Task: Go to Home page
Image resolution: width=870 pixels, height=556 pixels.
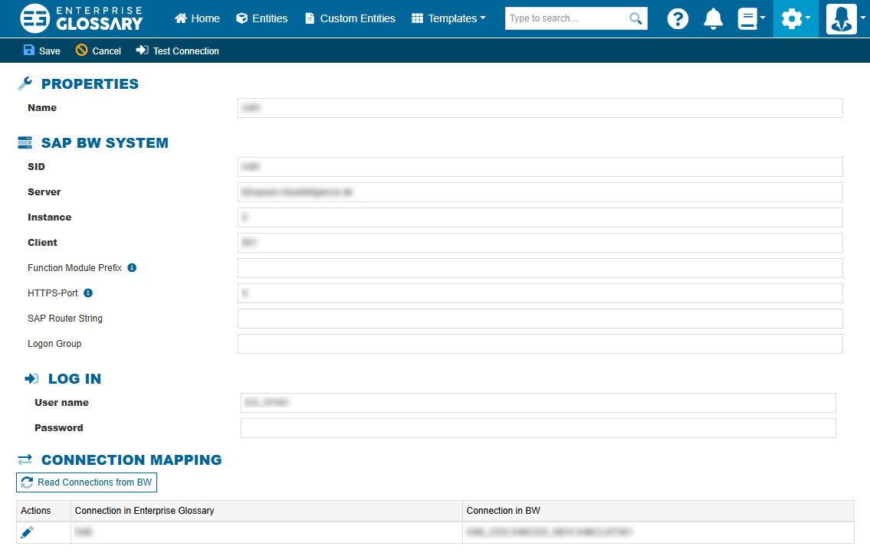Action: (197, 18)
